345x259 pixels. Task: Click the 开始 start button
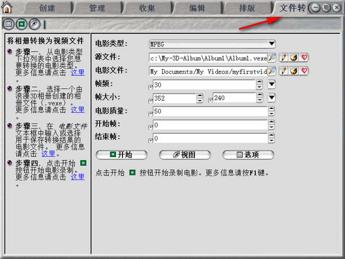121,155
